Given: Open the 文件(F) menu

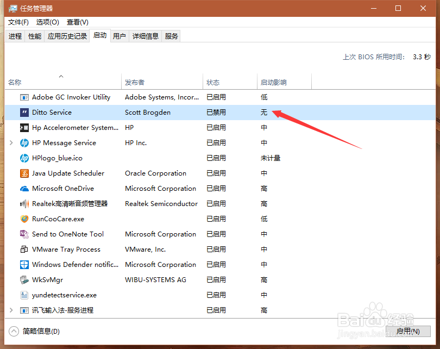Looking at the screenshot, I should (18, 22).
